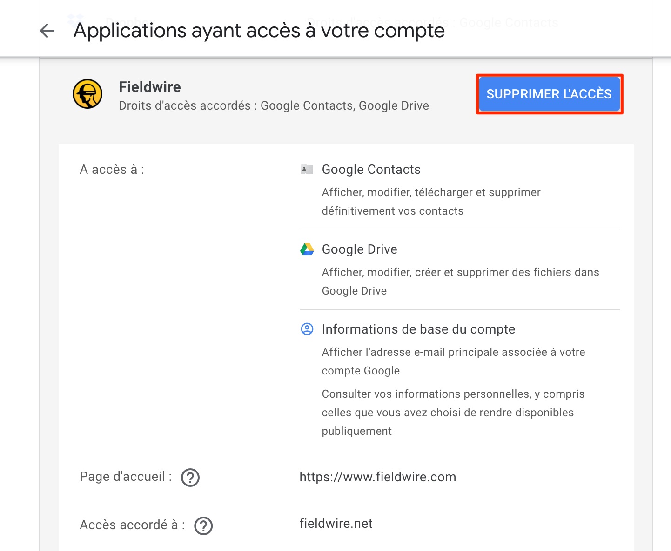This screenshot has height=551, width=671.
Task: Click the account profile circle icon
Action: (307, 329)
